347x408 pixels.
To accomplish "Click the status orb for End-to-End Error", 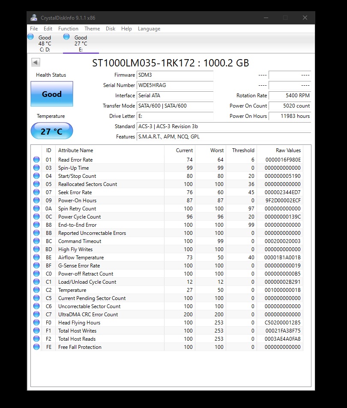I will click(x=36, y=225).
